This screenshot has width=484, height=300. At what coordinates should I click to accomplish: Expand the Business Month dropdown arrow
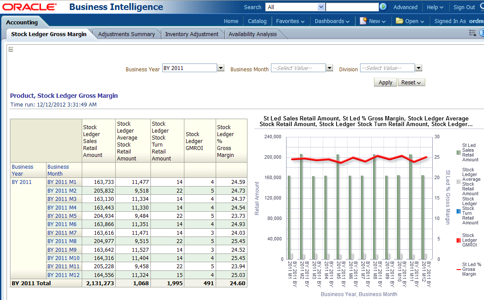(x=329, y=68)
